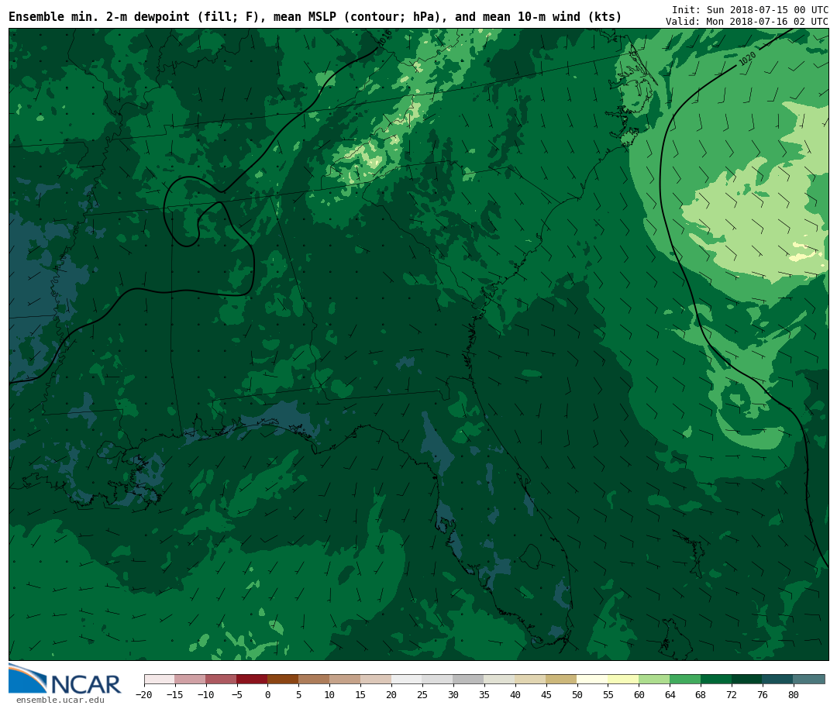Pick the light pink swatch between -20 and -15

coord(159,679)
